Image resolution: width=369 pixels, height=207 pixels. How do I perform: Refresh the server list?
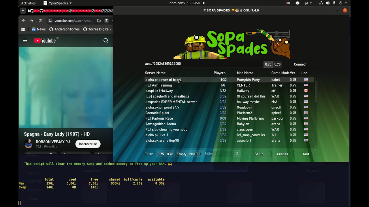tap(237, 154)
